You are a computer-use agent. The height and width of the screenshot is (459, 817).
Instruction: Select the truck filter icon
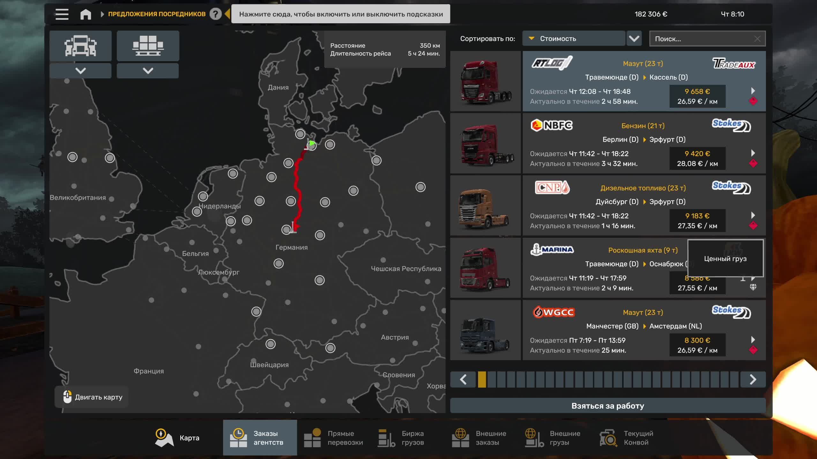(80, 46)
